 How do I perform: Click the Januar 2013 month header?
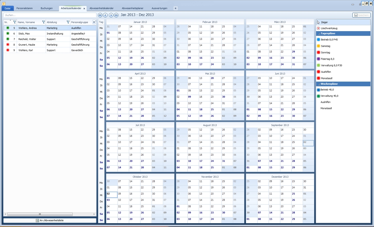140,22
